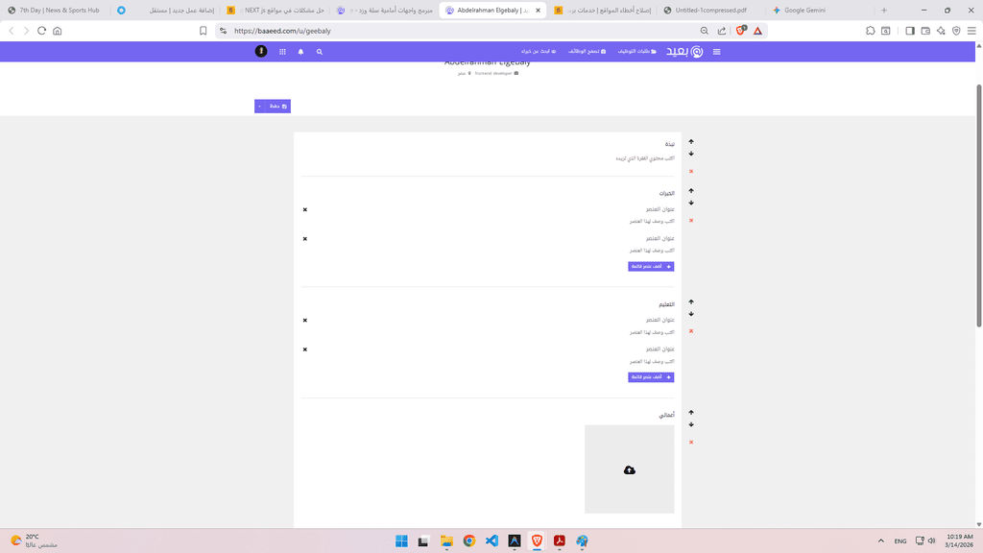The width and height of the screenshot is (983, 553).
Task: Bookmark this page
Action: click(204, 31)
